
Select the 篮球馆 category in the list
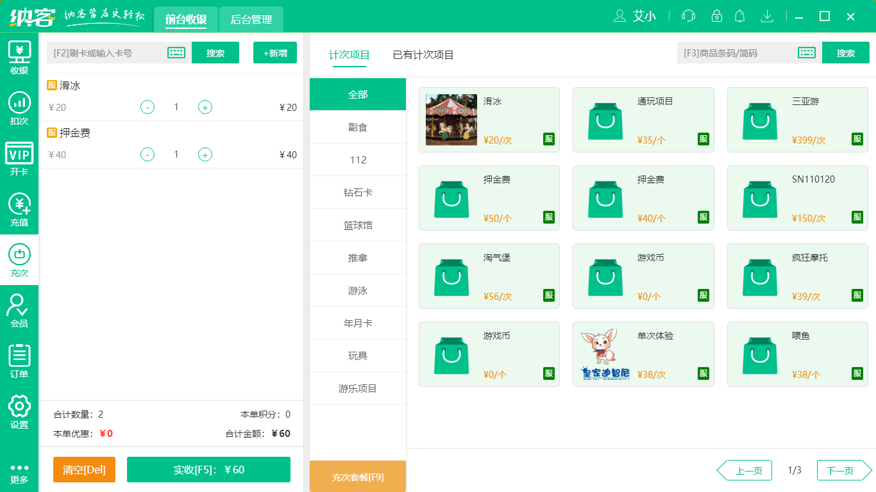pyautogui.click(x=357, y=225)
